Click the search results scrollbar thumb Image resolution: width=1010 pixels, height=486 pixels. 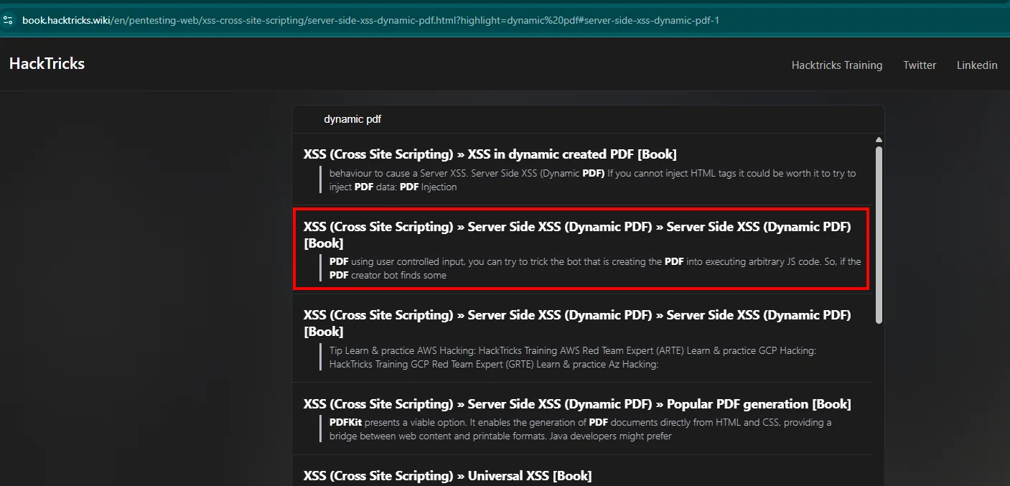click(879, 235)
